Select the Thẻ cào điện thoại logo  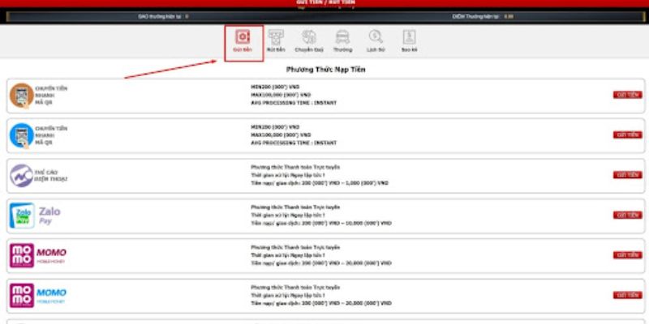(x=21, y=175)
